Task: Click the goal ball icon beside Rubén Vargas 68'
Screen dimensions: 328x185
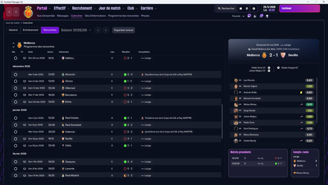Action: coord(278,68)
